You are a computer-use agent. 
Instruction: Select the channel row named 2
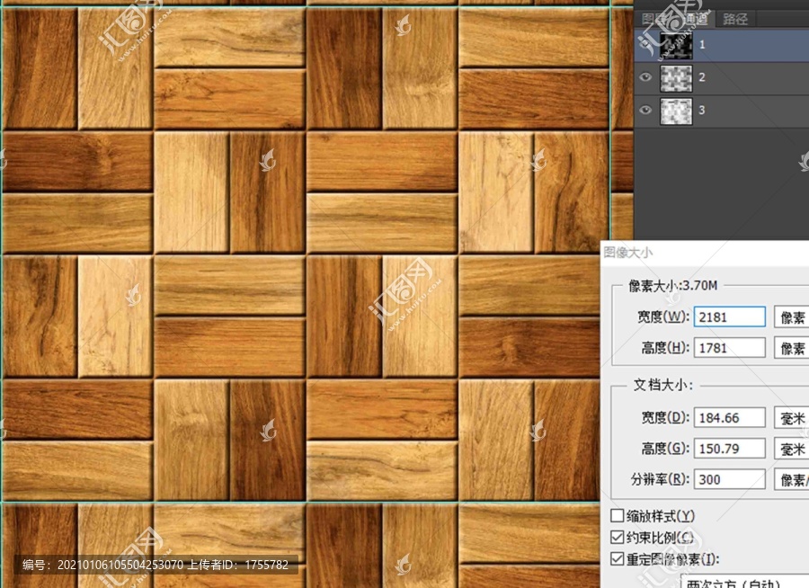click(721, 78)
